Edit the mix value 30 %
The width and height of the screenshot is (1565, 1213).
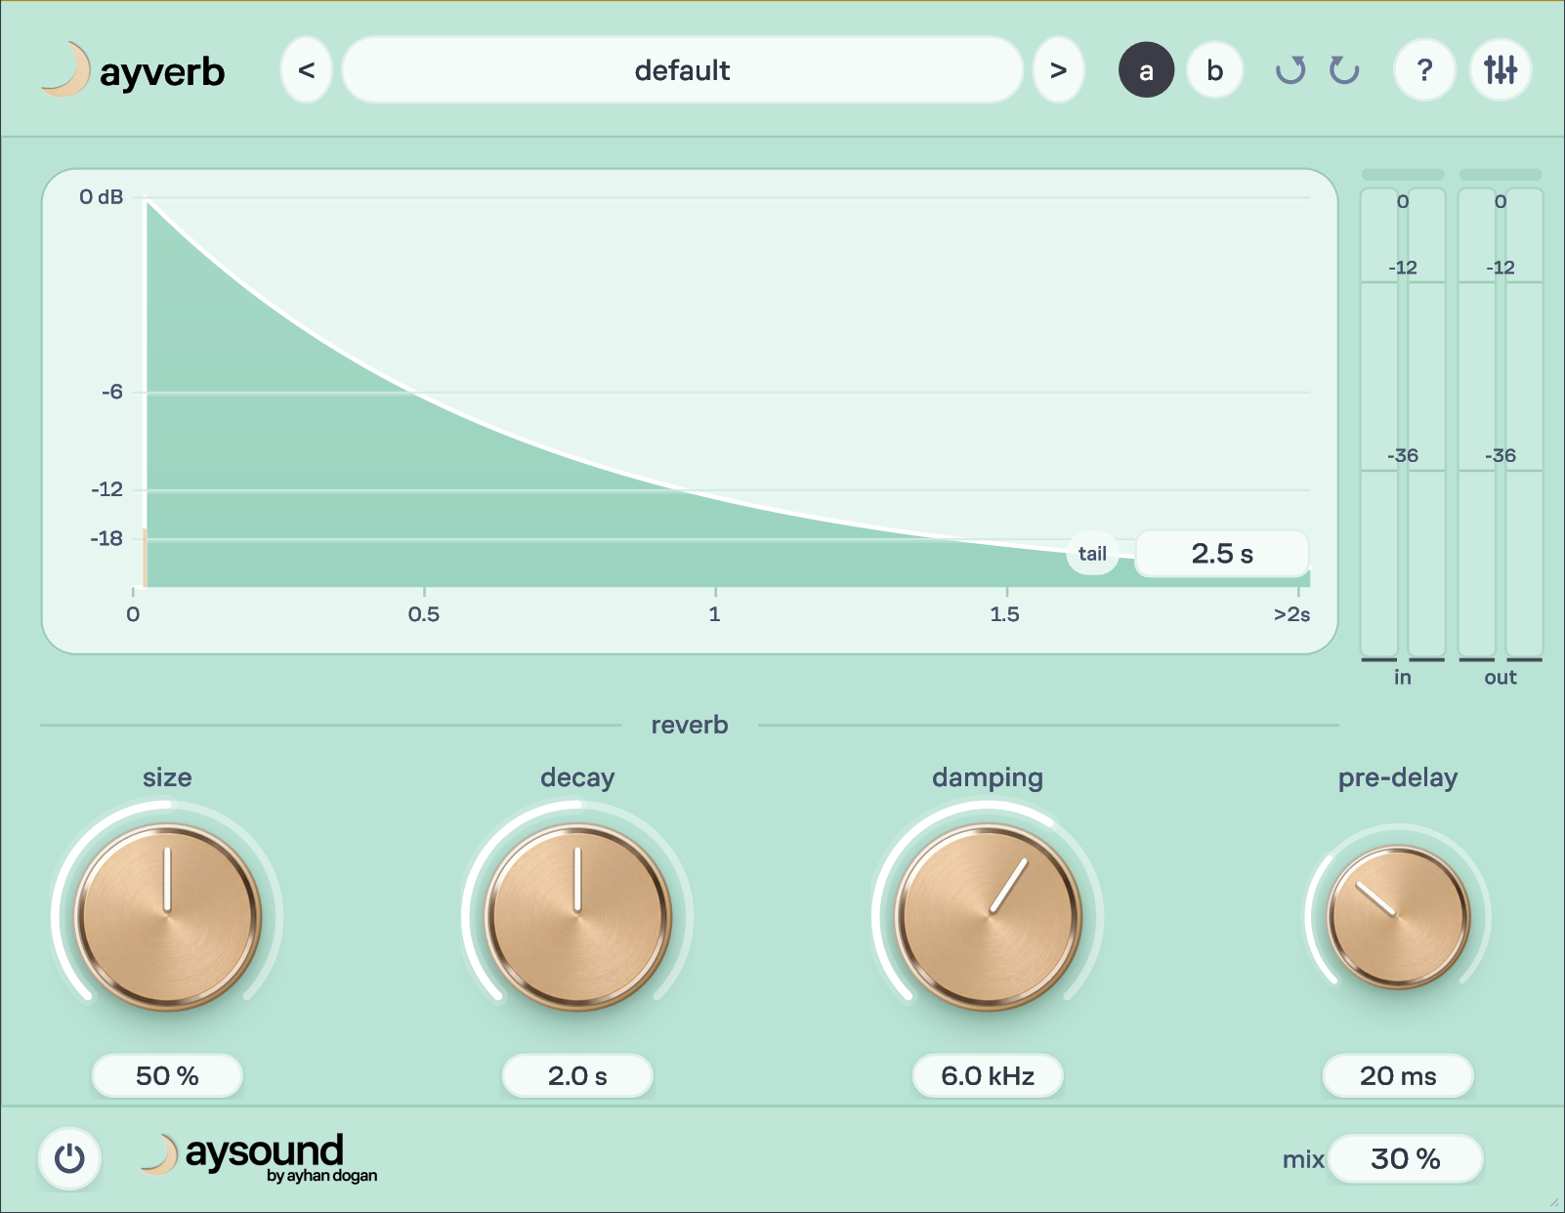1405,1159
